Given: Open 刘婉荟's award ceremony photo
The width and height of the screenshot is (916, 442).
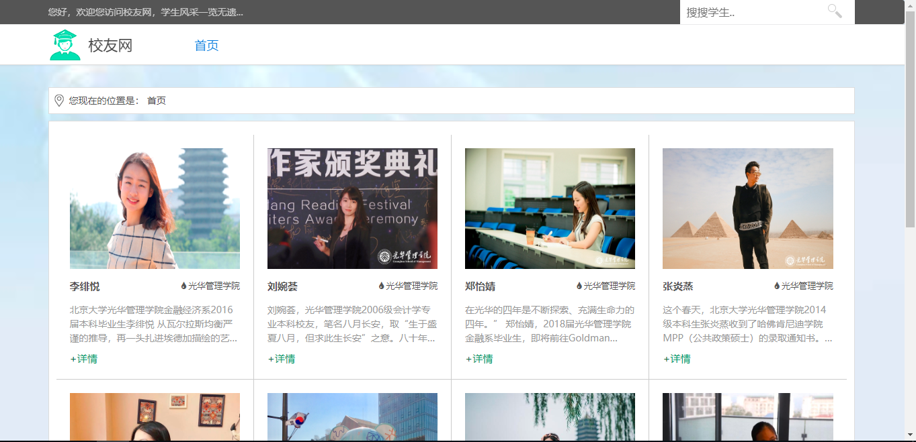Looking at the screenshot, I should coord(352,209).
